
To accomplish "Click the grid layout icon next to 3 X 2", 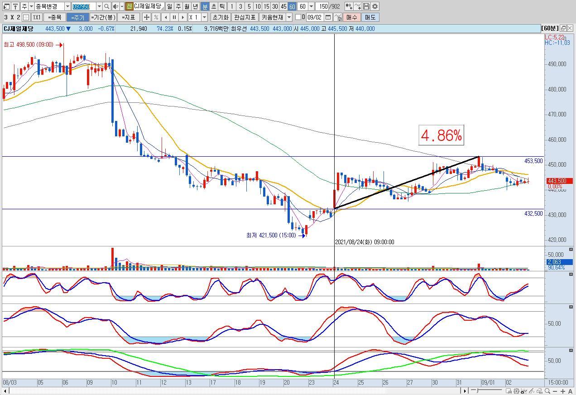I will [26, 17].
